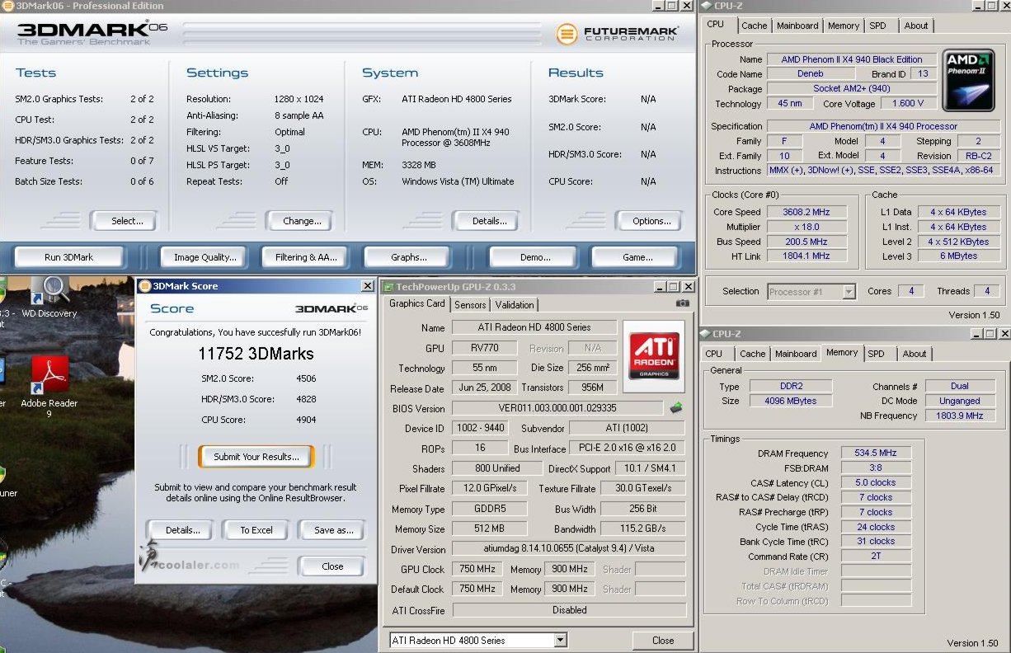
Task: Click the Save as... button
Action: [x=334, y=530]
